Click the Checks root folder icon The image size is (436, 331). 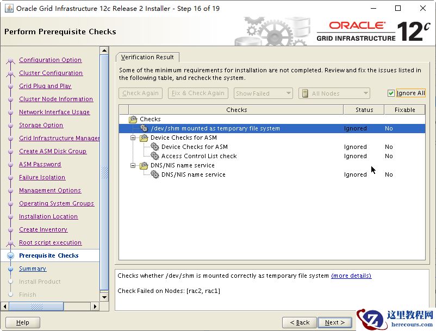coord(133,119)
